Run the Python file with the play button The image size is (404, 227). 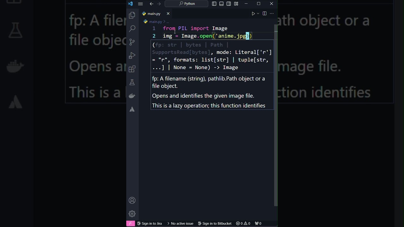[x=253, y=14]
